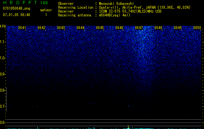Click the 0.8 kHz axis label
The width and height of the screenshot is (204, 129).
2,90
